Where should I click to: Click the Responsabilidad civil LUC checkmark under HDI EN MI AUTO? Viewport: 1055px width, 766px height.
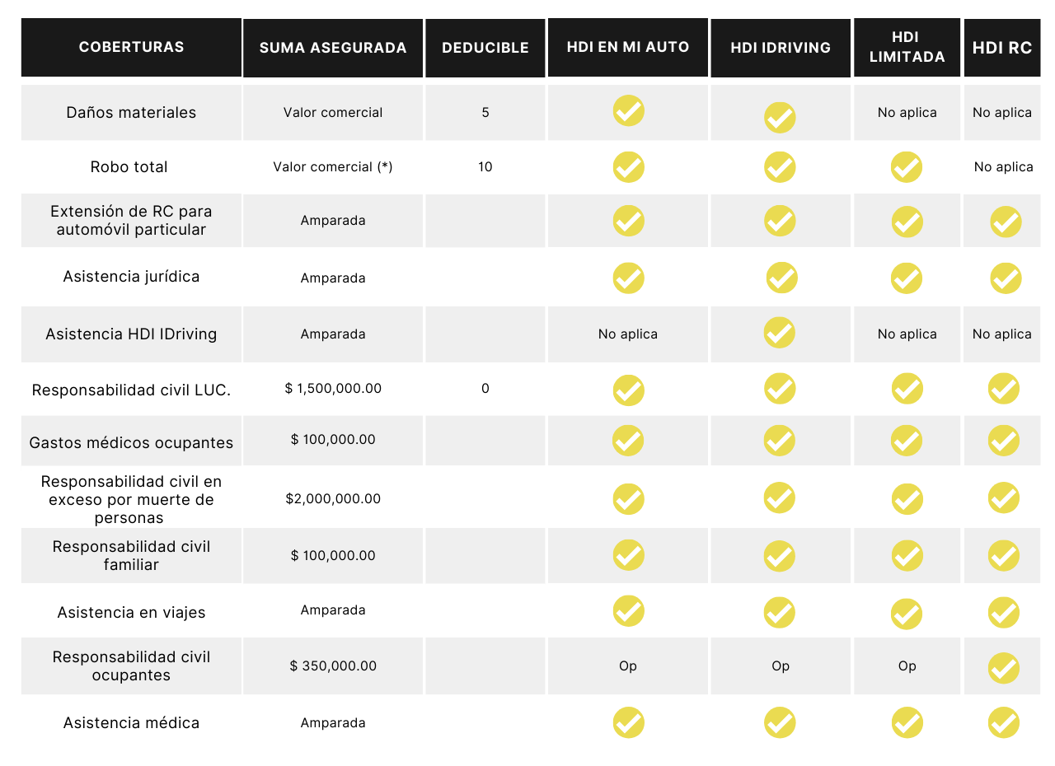[x=629, y=390]
